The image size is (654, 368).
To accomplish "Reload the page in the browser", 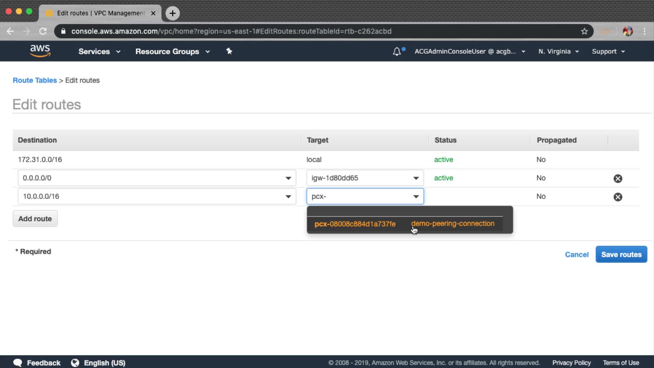I will (43, 31).
